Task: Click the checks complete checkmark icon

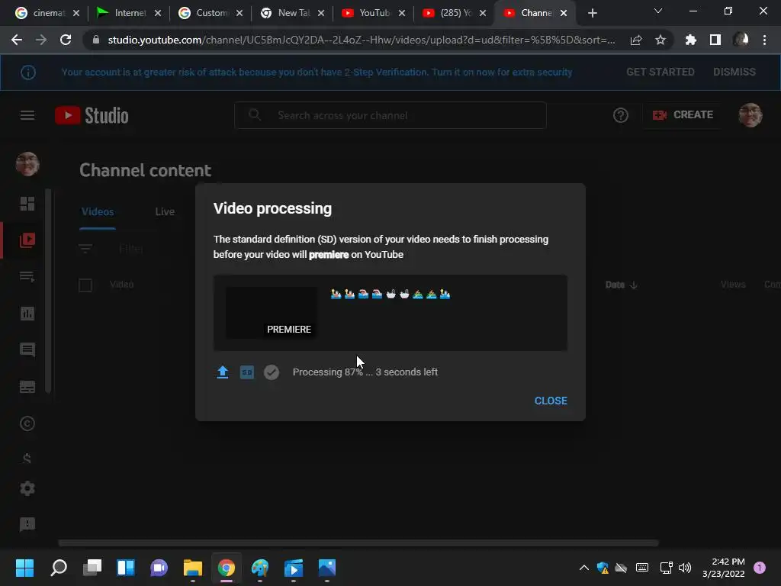Action: pos(272,372)
